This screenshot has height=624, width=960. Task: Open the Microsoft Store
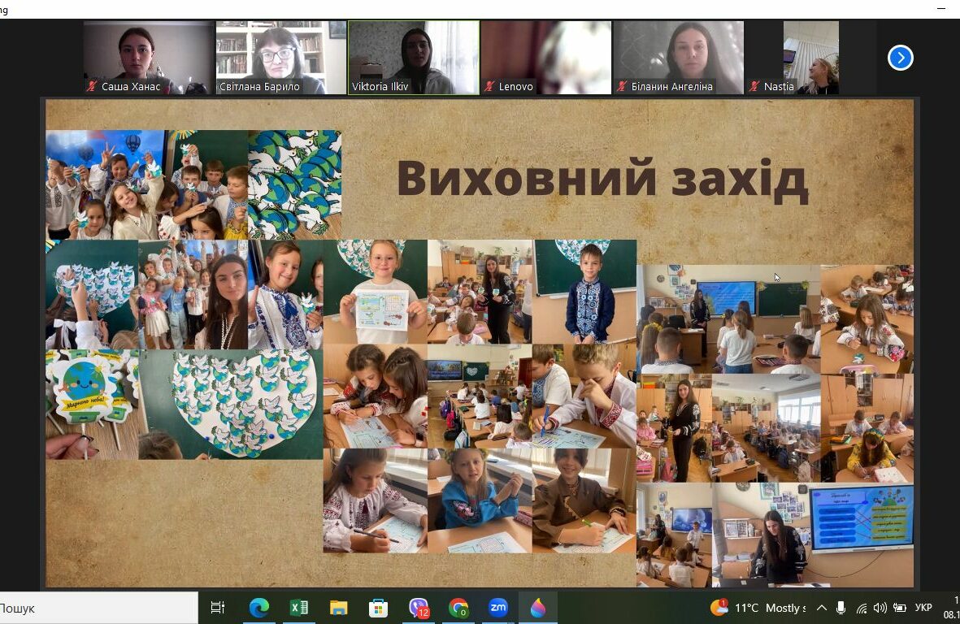(x=379, y=607)
